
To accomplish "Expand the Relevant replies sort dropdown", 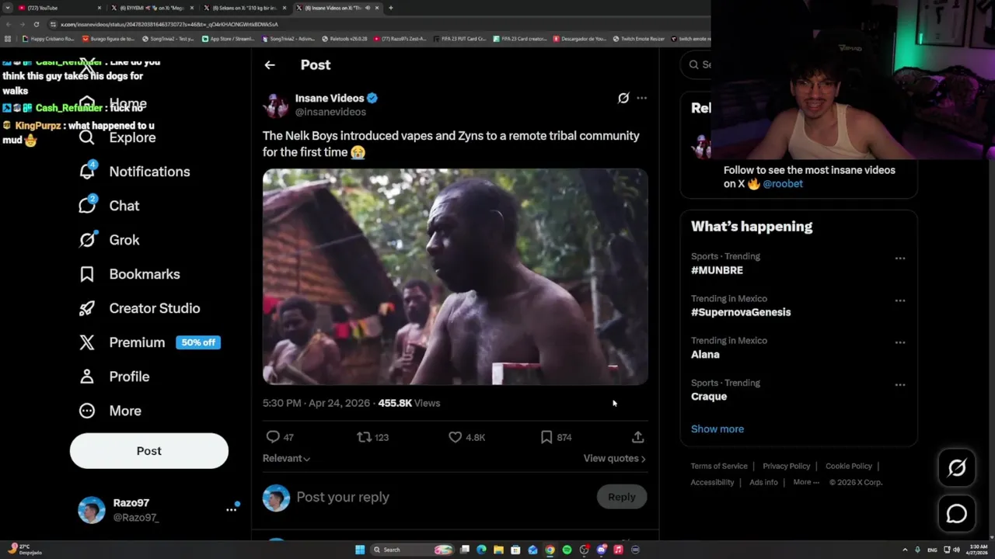I will point(286,458).
